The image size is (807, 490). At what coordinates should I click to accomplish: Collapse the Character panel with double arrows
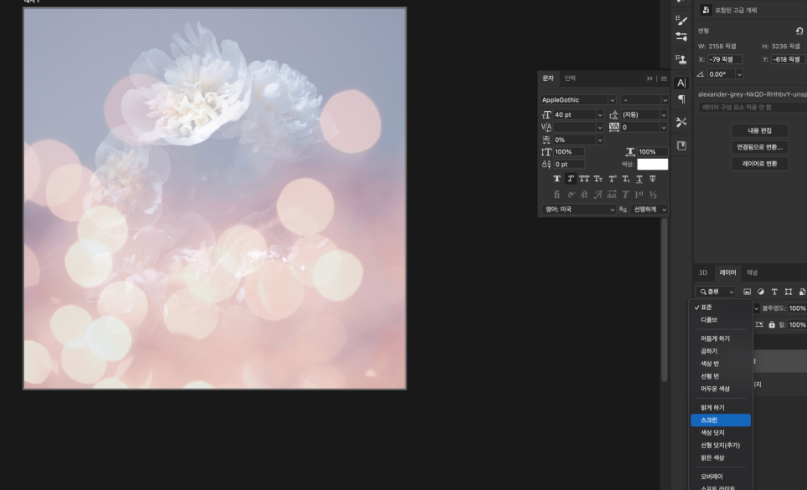pos(649,78)
